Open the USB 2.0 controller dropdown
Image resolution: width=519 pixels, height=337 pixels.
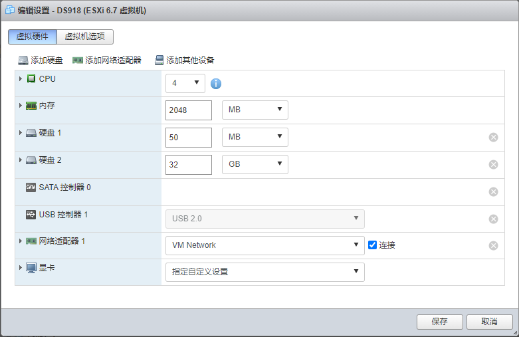264,219
